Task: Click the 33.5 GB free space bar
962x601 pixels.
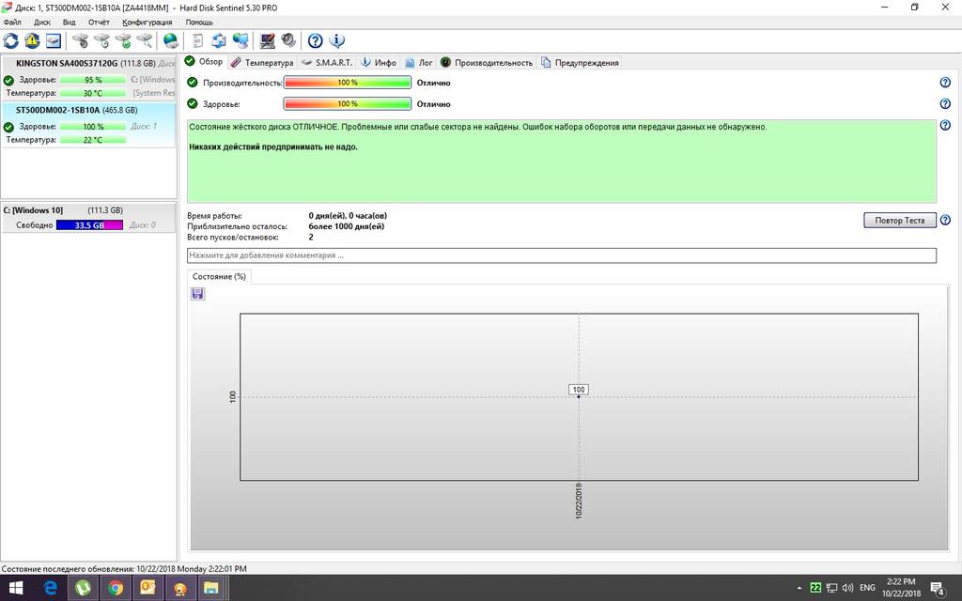Action: click(89, 225)
